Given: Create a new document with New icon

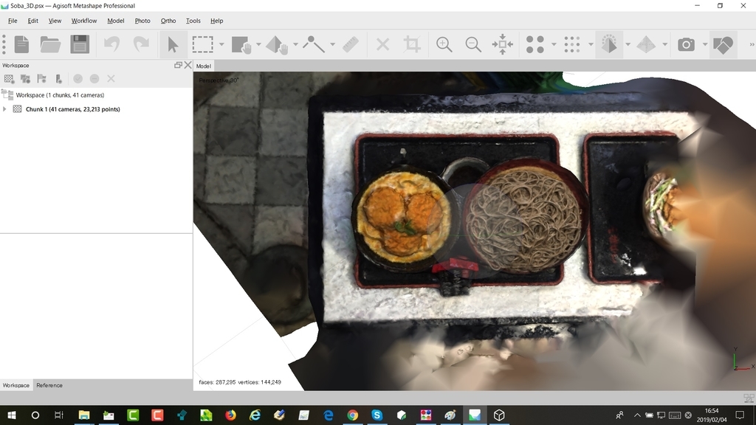Looking at the screenshot, I should tap(21, 44).
